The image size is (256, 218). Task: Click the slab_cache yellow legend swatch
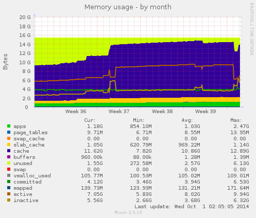[x=9, y=144]
